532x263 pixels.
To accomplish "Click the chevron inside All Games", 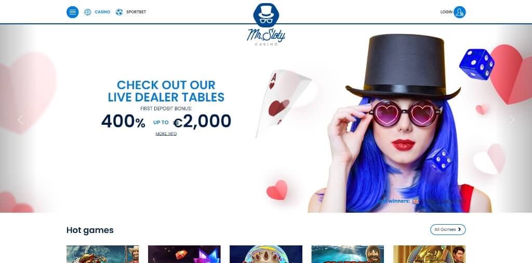I will [460, 229].
